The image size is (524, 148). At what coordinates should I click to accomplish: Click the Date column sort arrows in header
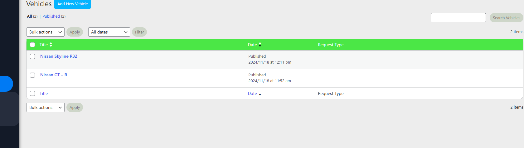coord(260,45)
